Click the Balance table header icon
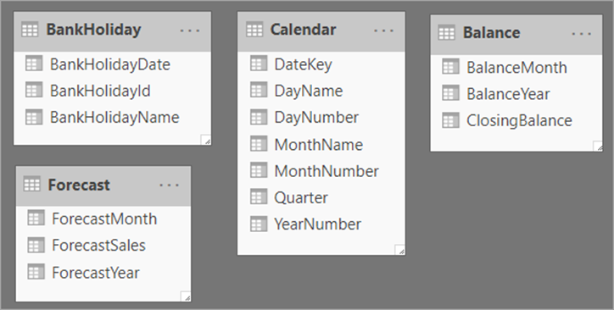Image resolution: width=614 pixels, height=310 pixels. (447, 33)
